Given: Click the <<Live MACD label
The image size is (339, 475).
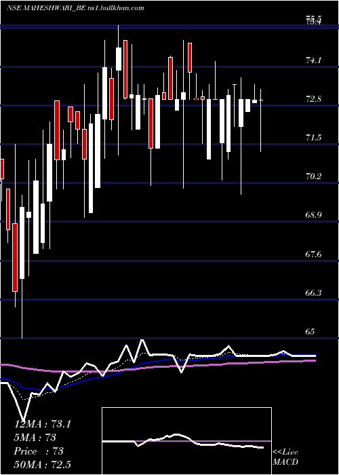Looking at the screenshot, I should point(285,457).
